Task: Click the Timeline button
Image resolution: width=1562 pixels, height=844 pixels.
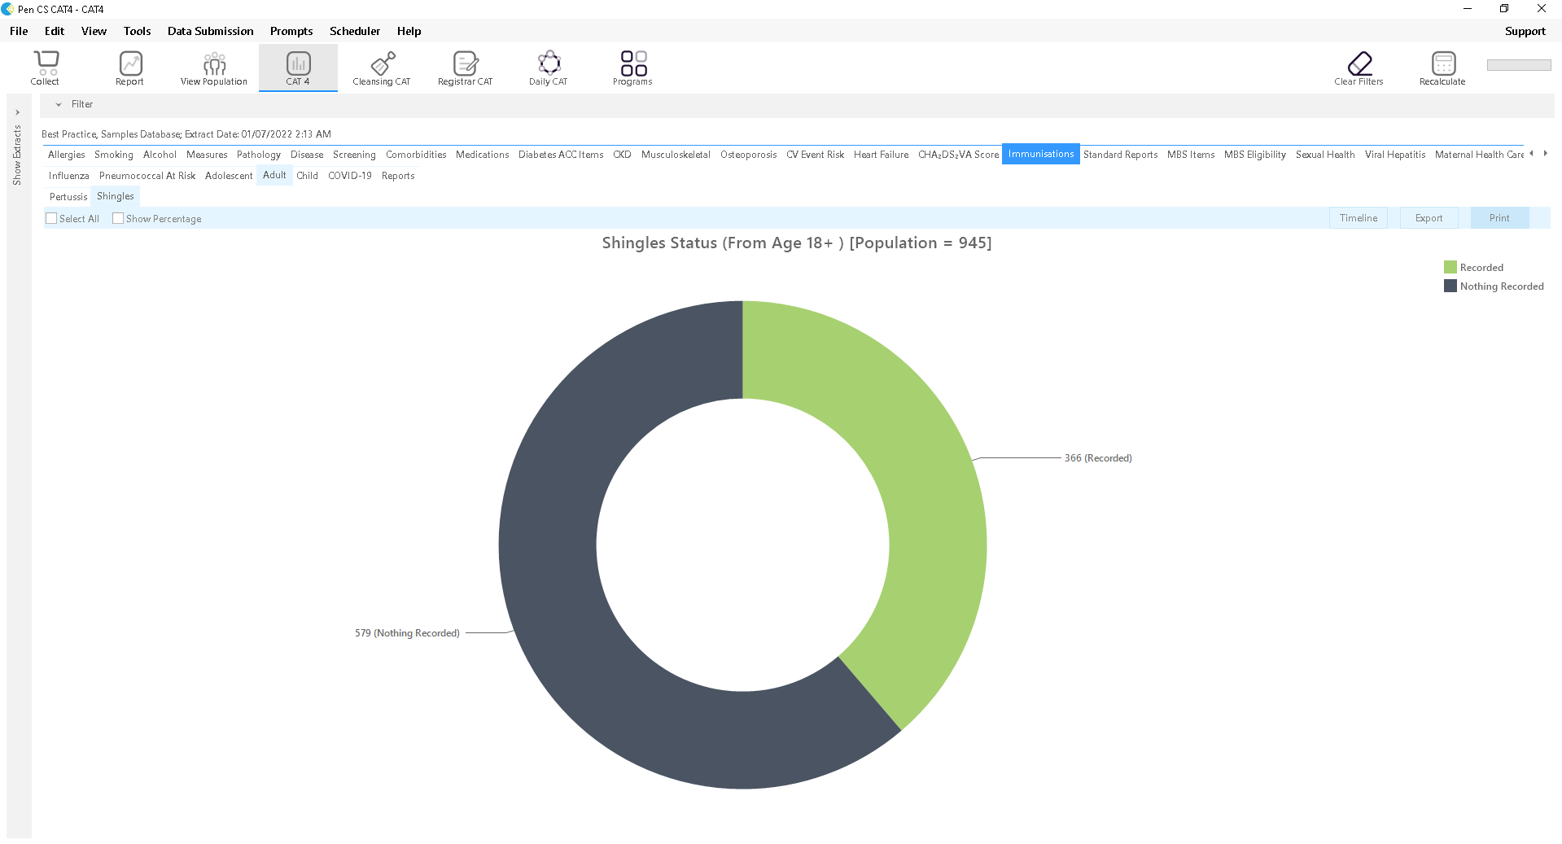Action: [x=1359, y=218]
